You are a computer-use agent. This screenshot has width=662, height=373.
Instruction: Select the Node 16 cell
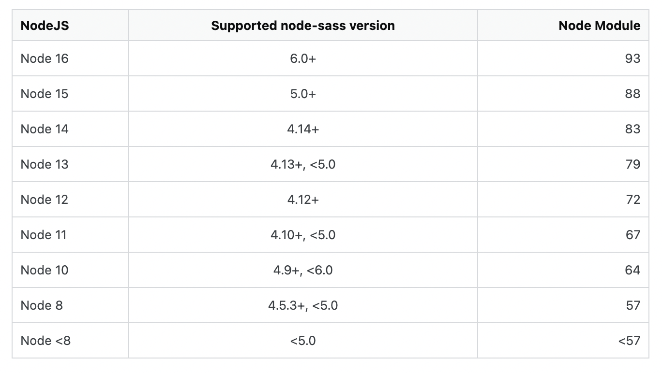(70, 58)
